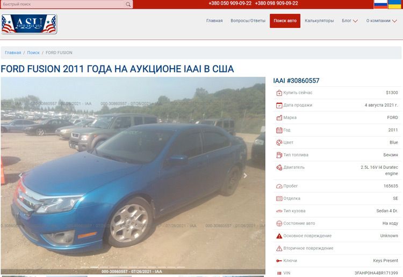Select mileage value 165635

(391, 186)
